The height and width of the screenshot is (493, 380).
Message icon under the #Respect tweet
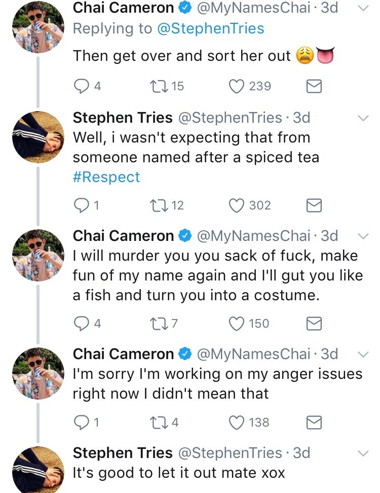(315, 205)
